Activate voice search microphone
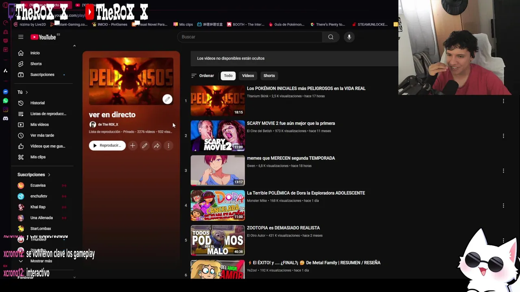 pos(349,37)
